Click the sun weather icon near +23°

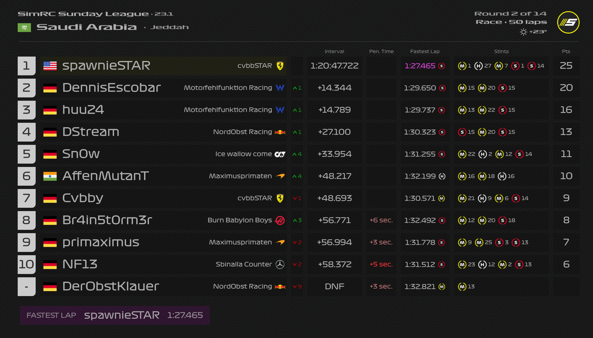pos(523,32)
